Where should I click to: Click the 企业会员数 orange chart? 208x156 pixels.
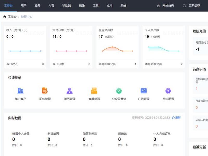[x=118, y=49]
